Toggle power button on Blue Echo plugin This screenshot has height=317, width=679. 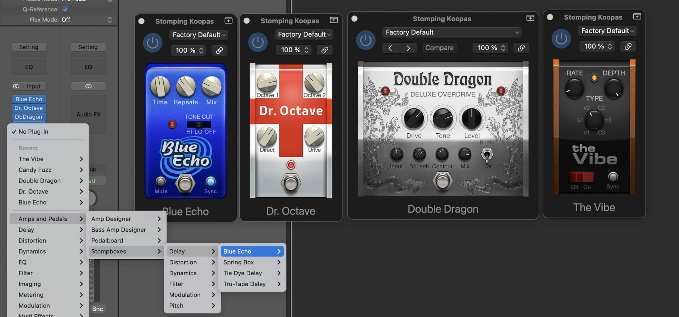153,42
